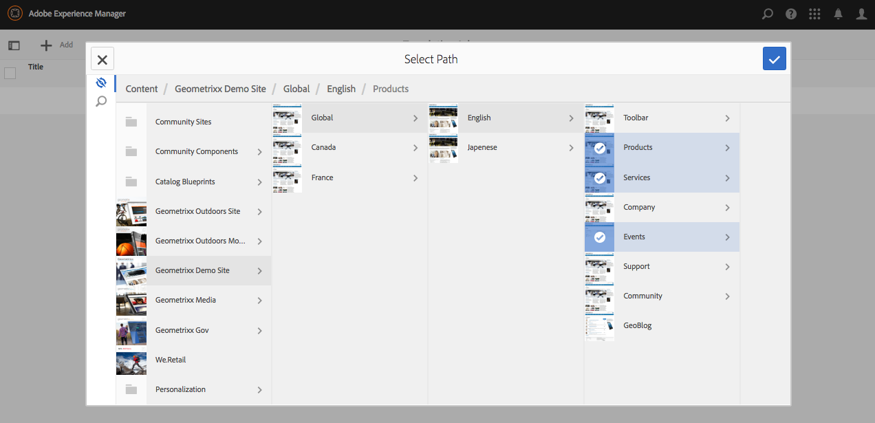
Task: Navigate to Content in the breadcrumb
Action: [x=142, y=89]
